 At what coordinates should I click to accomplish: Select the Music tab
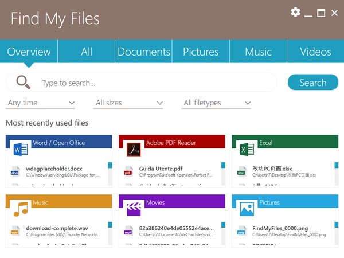click(258, 52)
